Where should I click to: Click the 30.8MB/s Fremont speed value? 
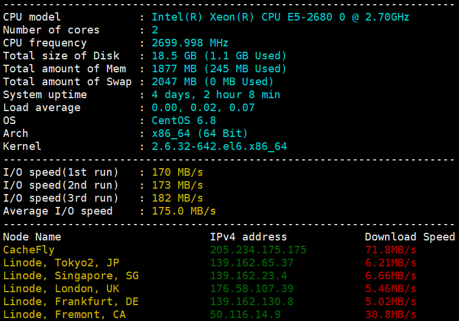(x=390, y=315)
